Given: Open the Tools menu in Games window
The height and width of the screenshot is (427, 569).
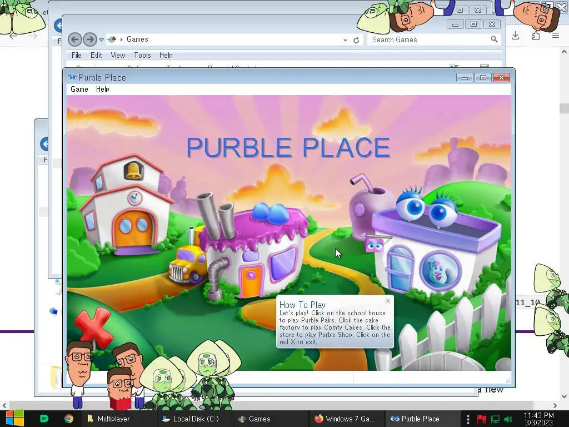Looking at the screenshot, I should (142, 55).
